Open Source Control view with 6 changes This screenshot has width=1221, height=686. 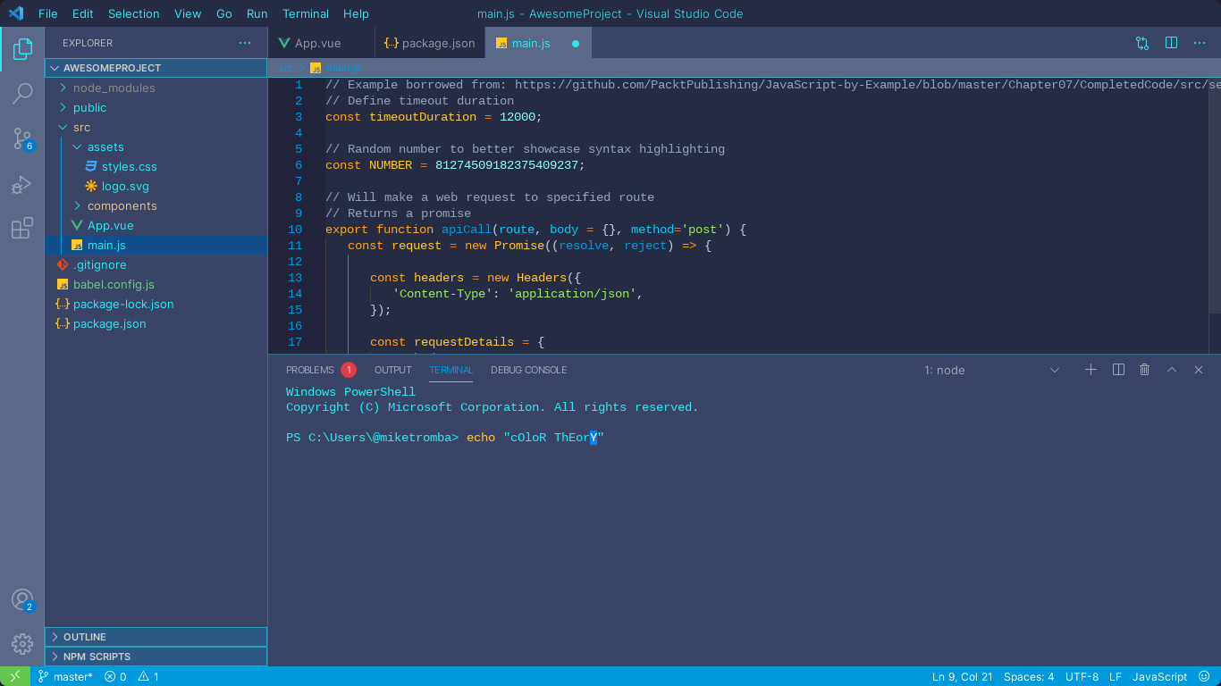click(22, 138)
